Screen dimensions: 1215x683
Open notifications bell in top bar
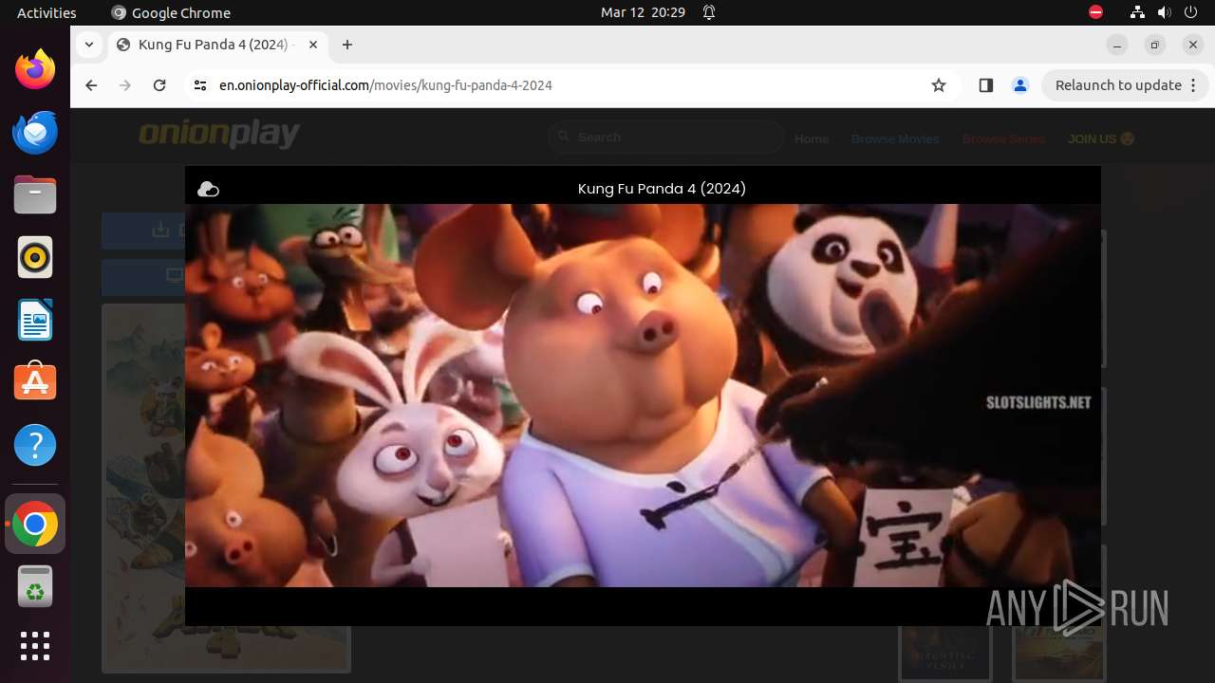pos(709,12)
